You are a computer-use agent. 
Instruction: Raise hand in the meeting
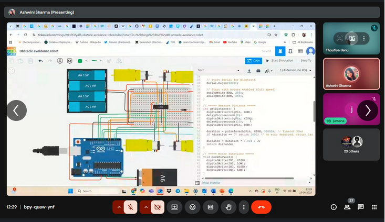[228, 207]
